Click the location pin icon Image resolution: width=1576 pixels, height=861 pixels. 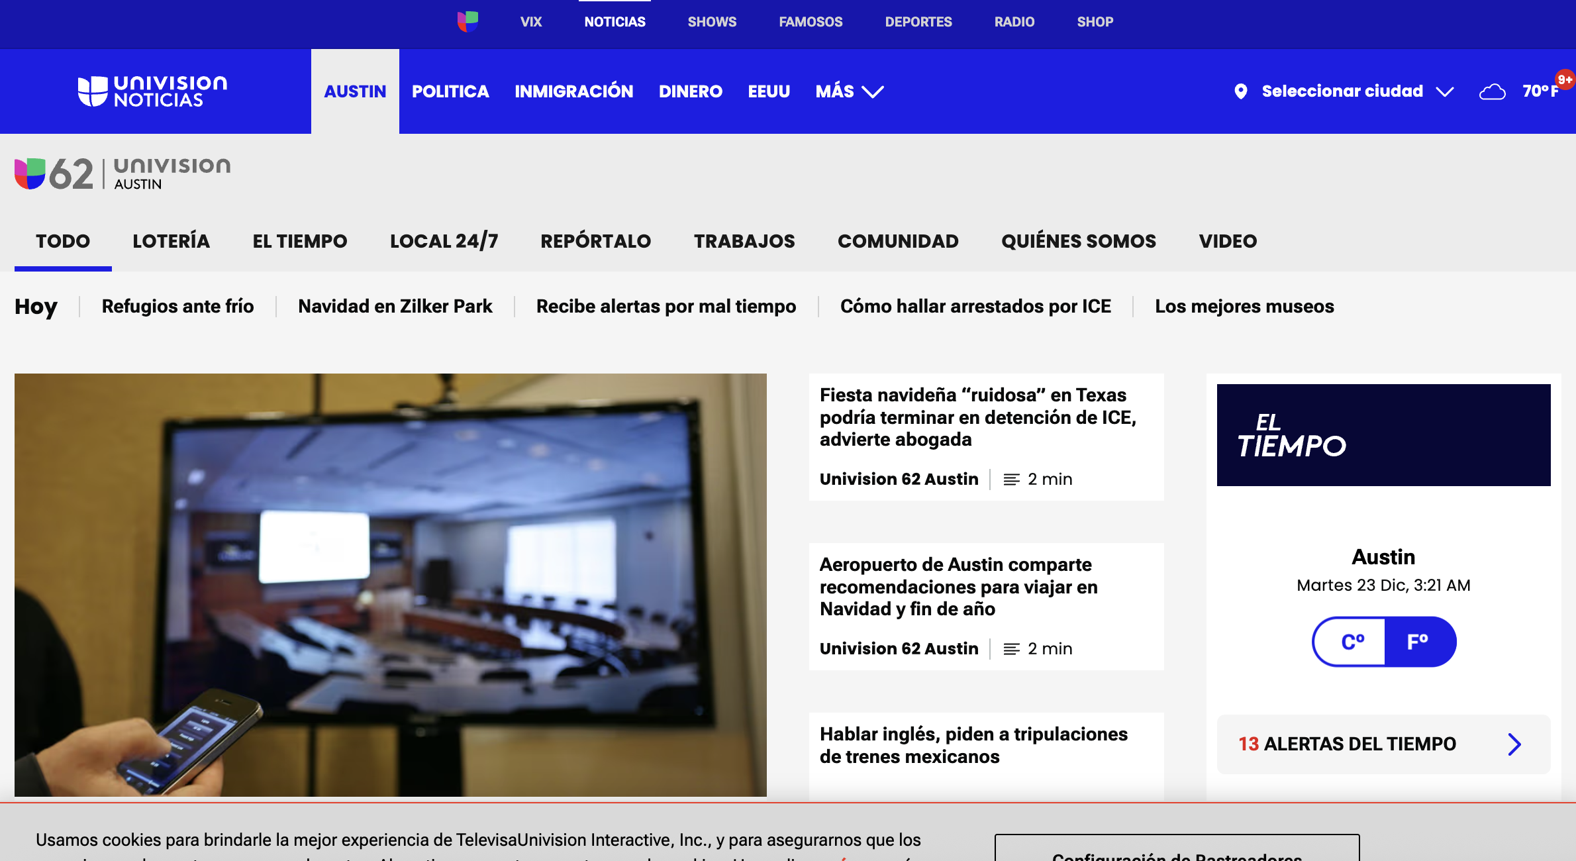pyautogui.click(x=1241, y=91)
